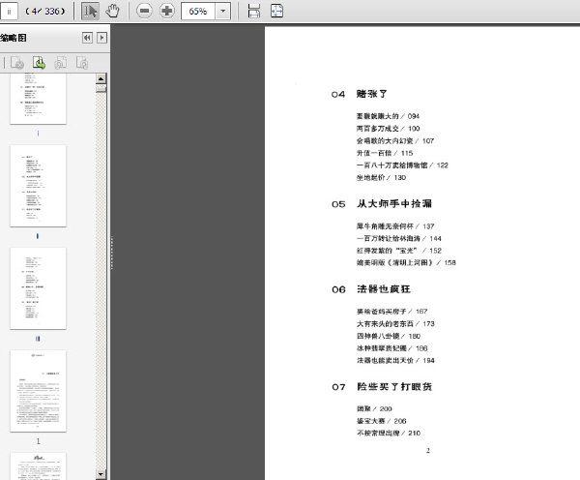Click the contents entry ending in 180
The width and height of the screenshot is (580, 480).
click(389, 336)
